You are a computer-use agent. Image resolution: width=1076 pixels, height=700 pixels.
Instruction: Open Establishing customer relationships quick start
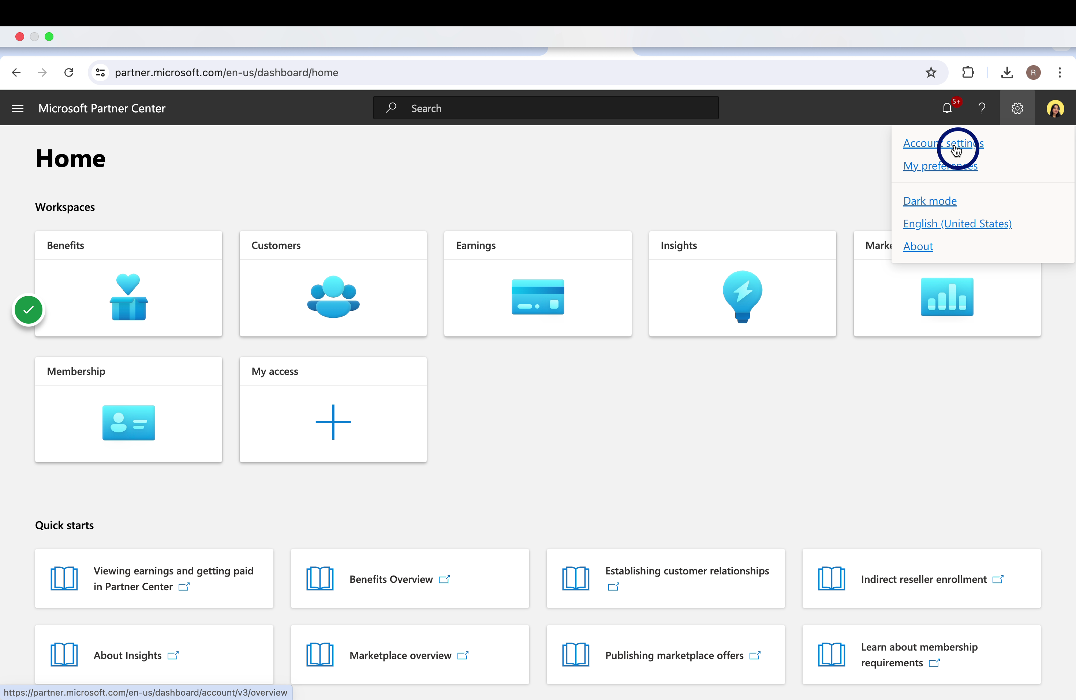(665, 578)
